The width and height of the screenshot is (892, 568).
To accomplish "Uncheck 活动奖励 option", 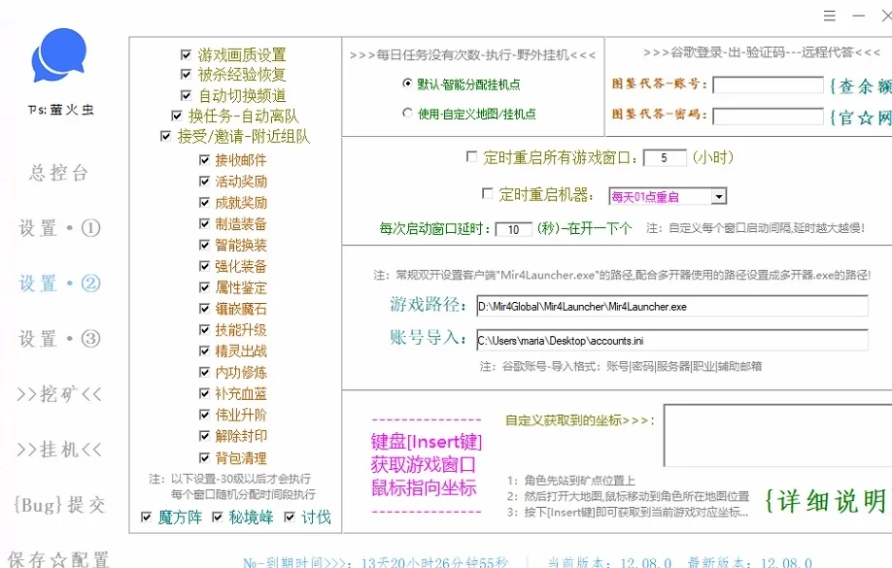I will coord(205,182).
